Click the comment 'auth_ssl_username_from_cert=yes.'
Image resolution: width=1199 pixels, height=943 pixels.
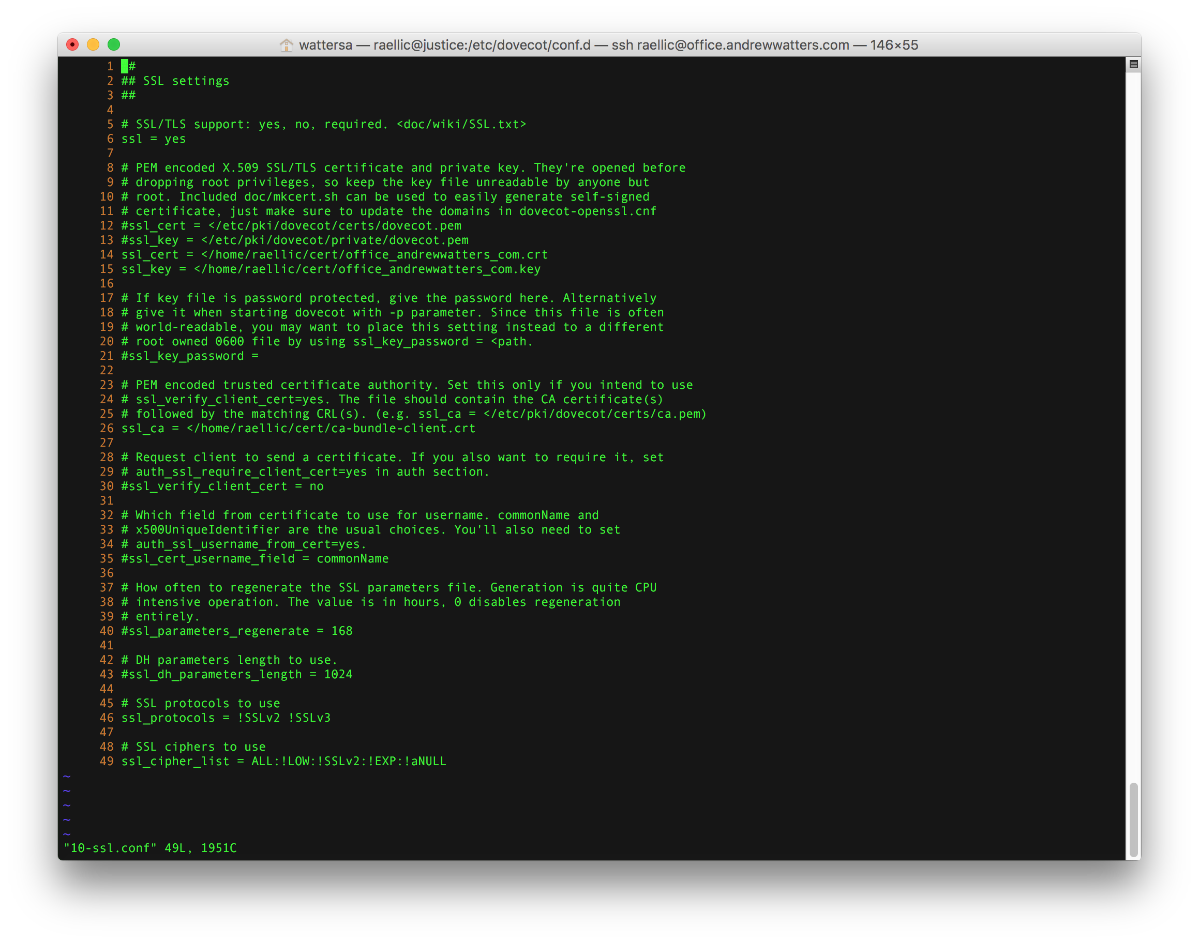[244, 544]
